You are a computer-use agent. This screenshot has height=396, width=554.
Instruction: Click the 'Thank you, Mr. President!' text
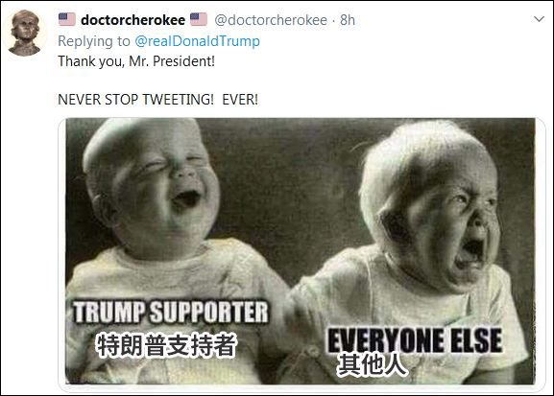(x=136, y=61)
